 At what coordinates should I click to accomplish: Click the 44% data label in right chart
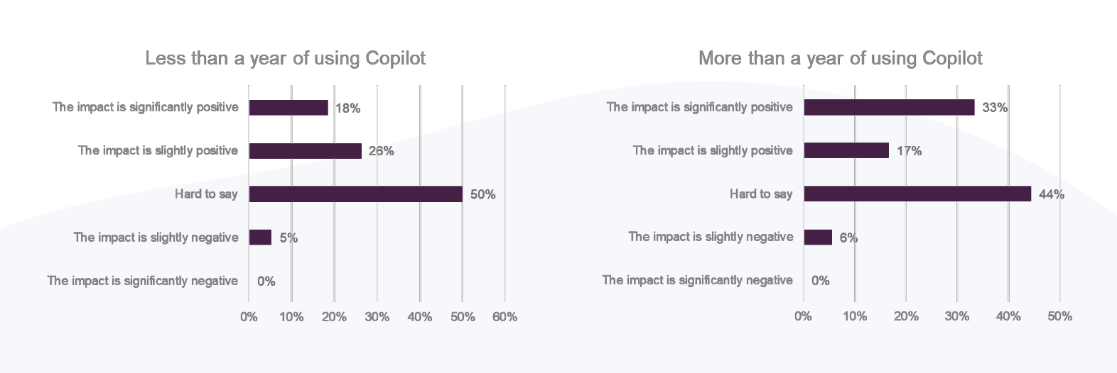tap(1052, 194)
